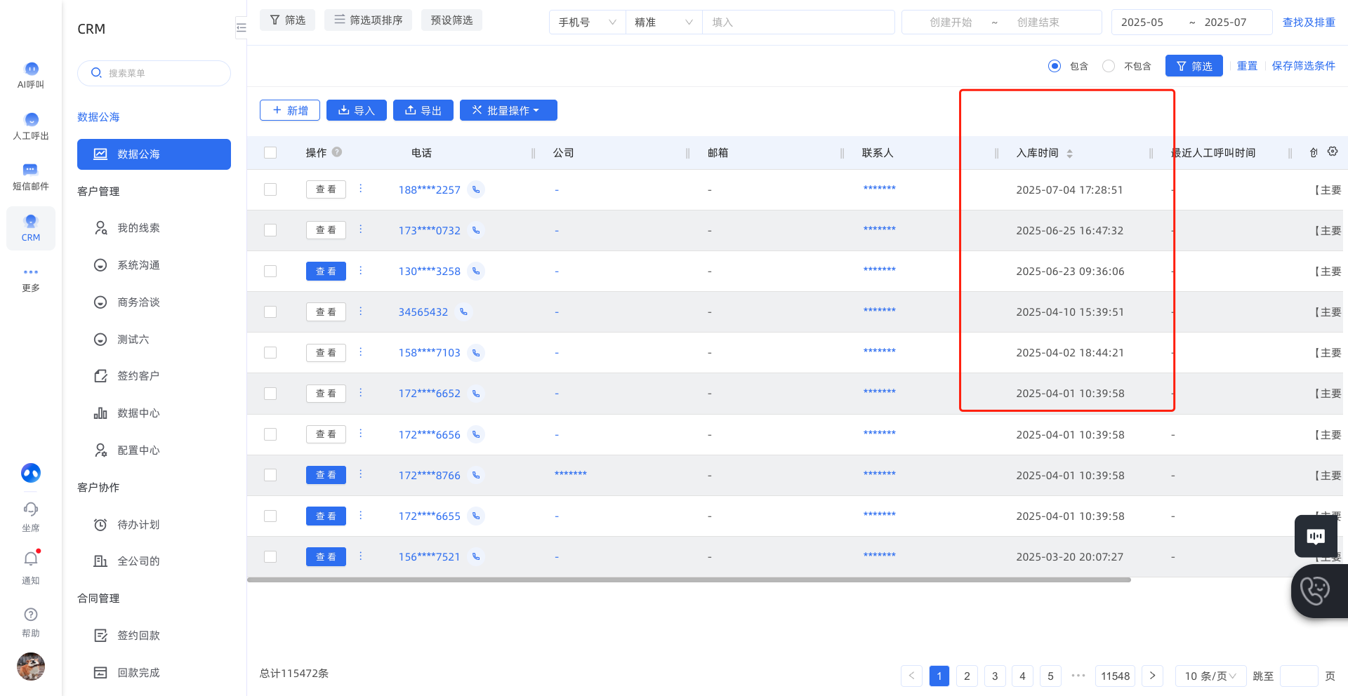Open the 10 条/页 page size dropdown
Image resolution: width=1348 pixels, height=696 pixels.
(x=1210, y=676)
